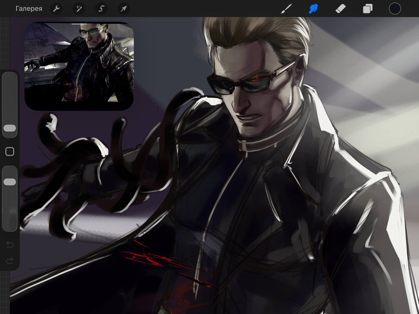Viewport: 419px width, 314px height.
Task: Open the active color picker
Action: (395, 9)
